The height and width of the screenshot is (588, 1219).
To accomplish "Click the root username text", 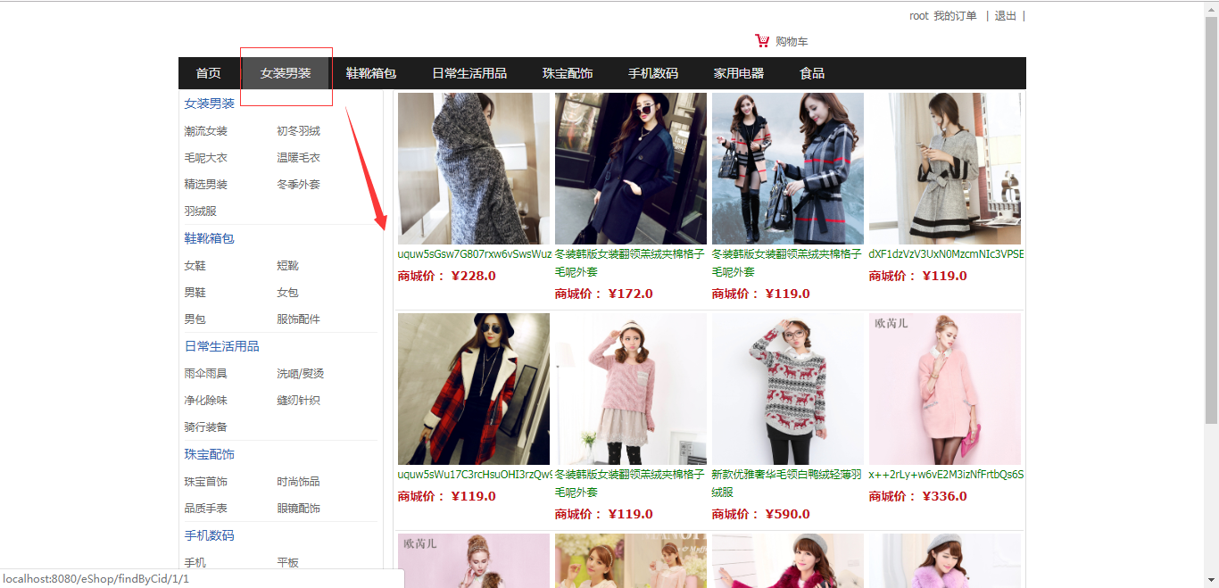I will (919, 16).
